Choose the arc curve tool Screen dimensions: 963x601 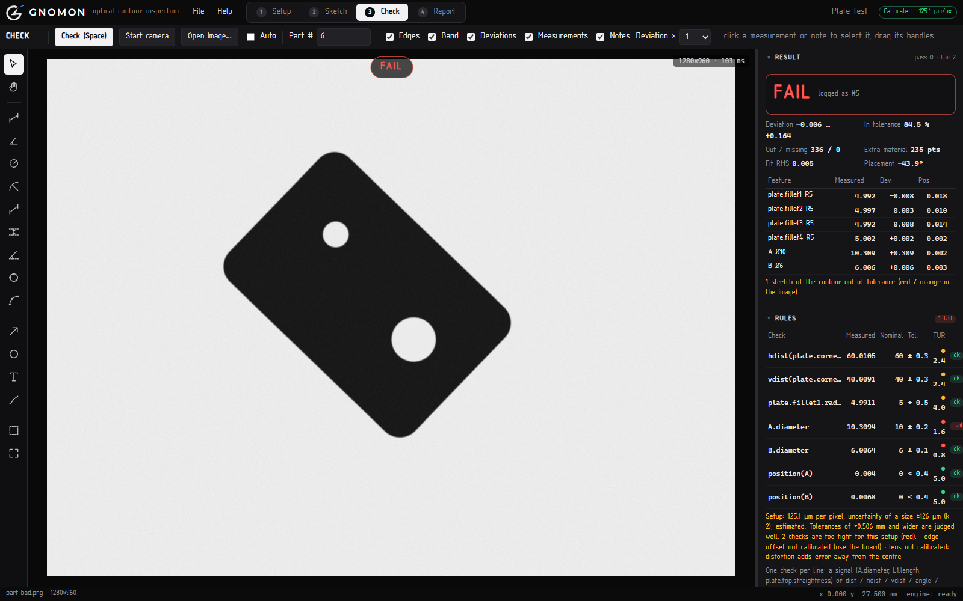coord(14,300)
